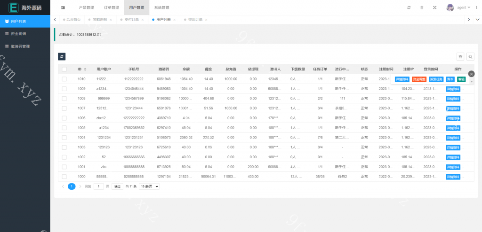
Task: Click the agent user avatar
Action: click(450, 8)
